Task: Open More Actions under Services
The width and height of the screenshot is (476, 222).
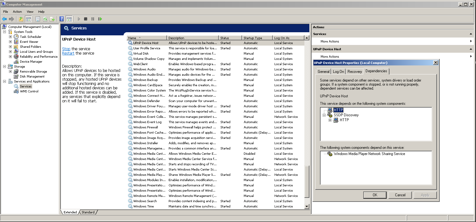Action: click(330, 41)
